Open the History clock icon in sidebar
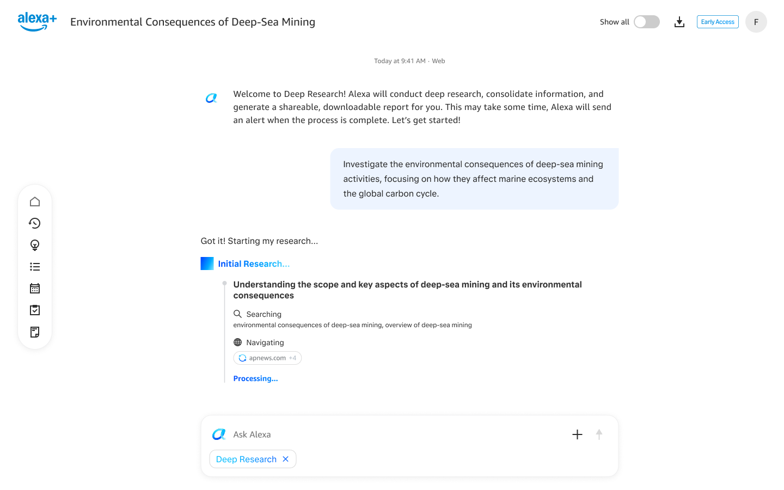This screenshot has width=784, height=490. 35,223
